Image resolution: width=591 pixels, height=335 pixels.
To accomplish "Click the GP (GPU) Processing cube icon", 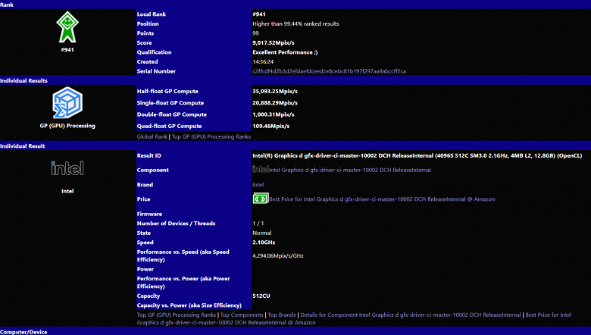I will pos(67,102).
